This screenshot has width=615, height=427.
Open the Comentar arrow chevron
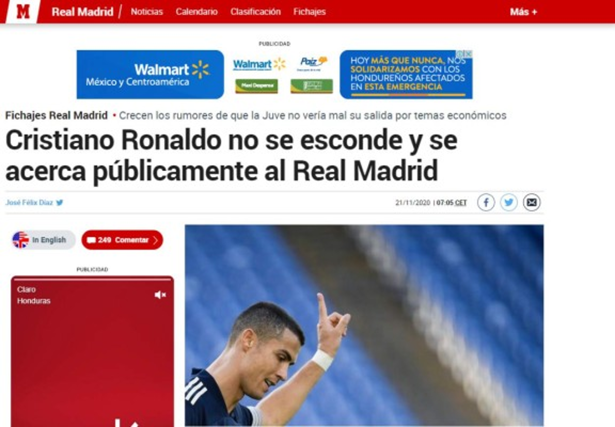point(155,240)
